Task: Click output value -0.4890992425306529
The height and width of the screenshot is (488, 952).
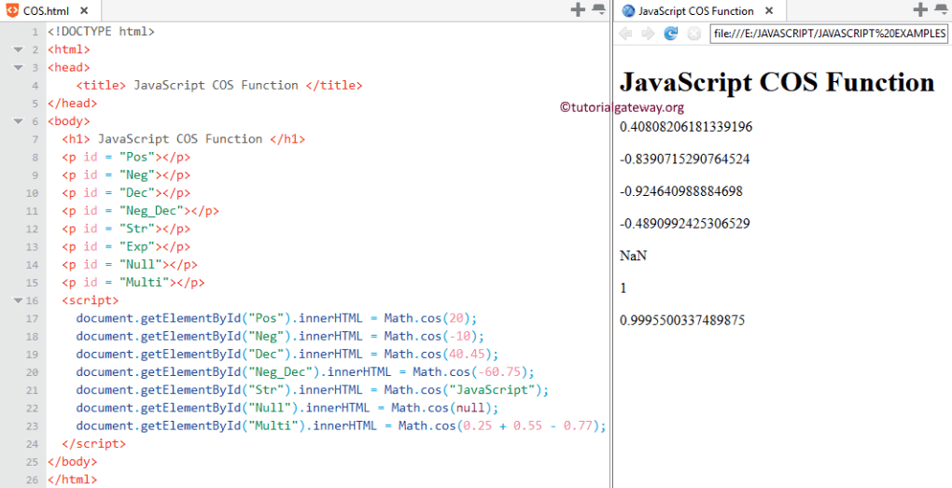Action: coord(685,223)
